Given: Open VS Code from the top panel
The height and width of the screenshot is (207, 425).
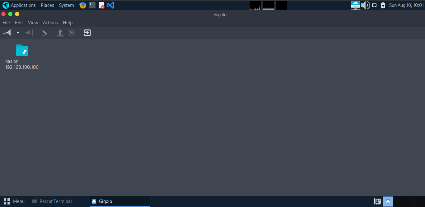Looking at the screenshot, I should (111, 5).
